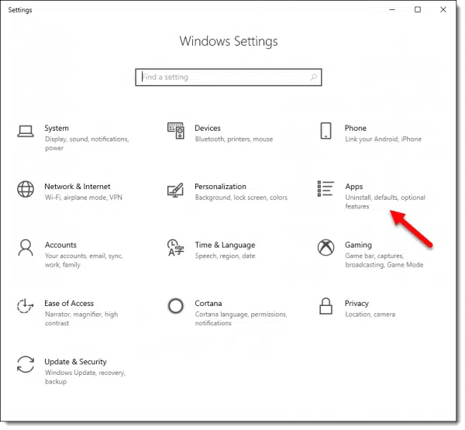
Task: Open the Devices keyboard and speaker icon
Action: (176, 131)
